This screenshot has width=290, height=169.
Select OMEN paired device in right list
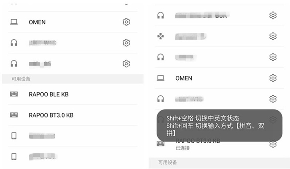click(x=219, y=78)
